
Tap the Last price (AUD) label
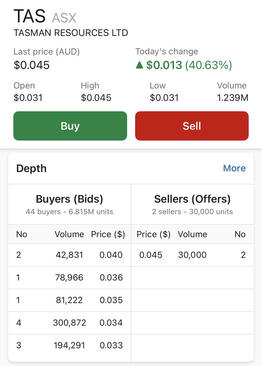click(x=46, y=52)
